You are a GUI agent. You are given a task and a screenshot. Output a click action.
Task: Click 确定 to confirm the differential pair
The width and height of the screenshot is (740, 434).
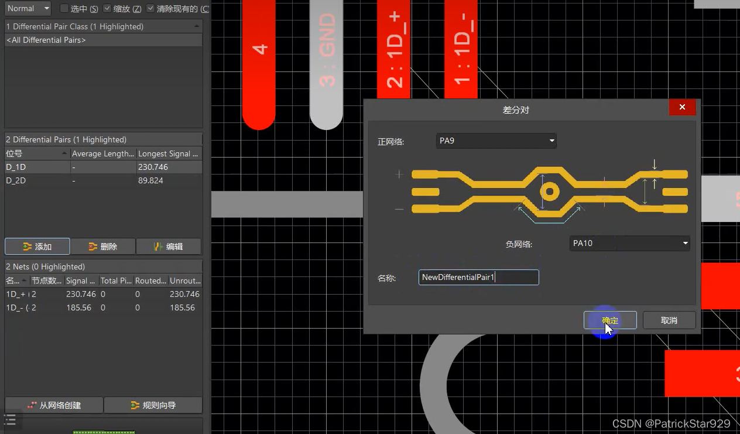(x=610, y=320)
